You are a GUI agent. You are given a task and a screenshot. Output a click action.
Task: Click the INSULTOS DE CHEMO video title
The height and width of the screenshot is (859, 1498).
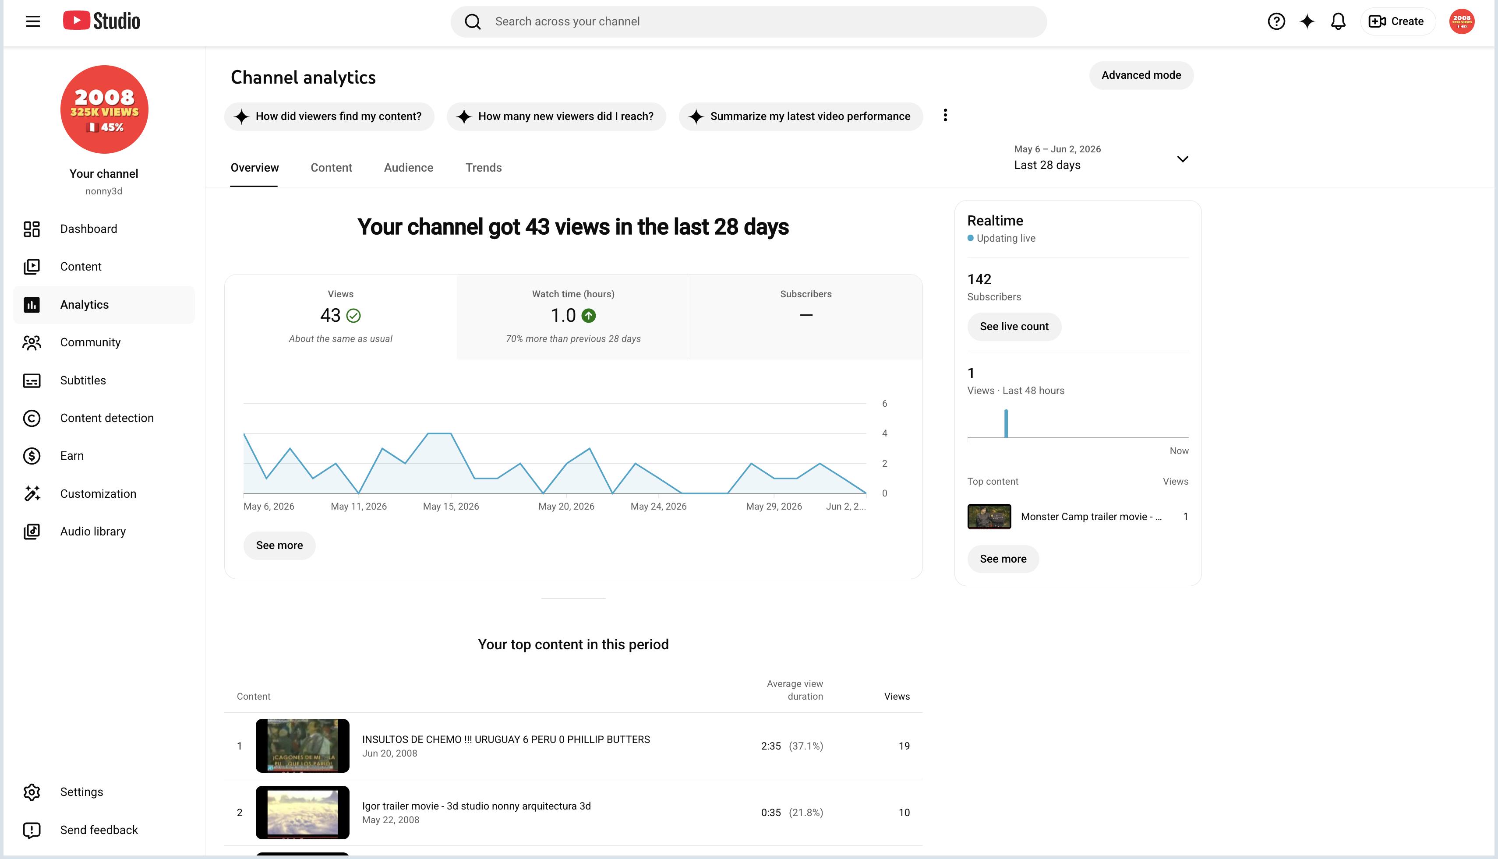(506, 739)
